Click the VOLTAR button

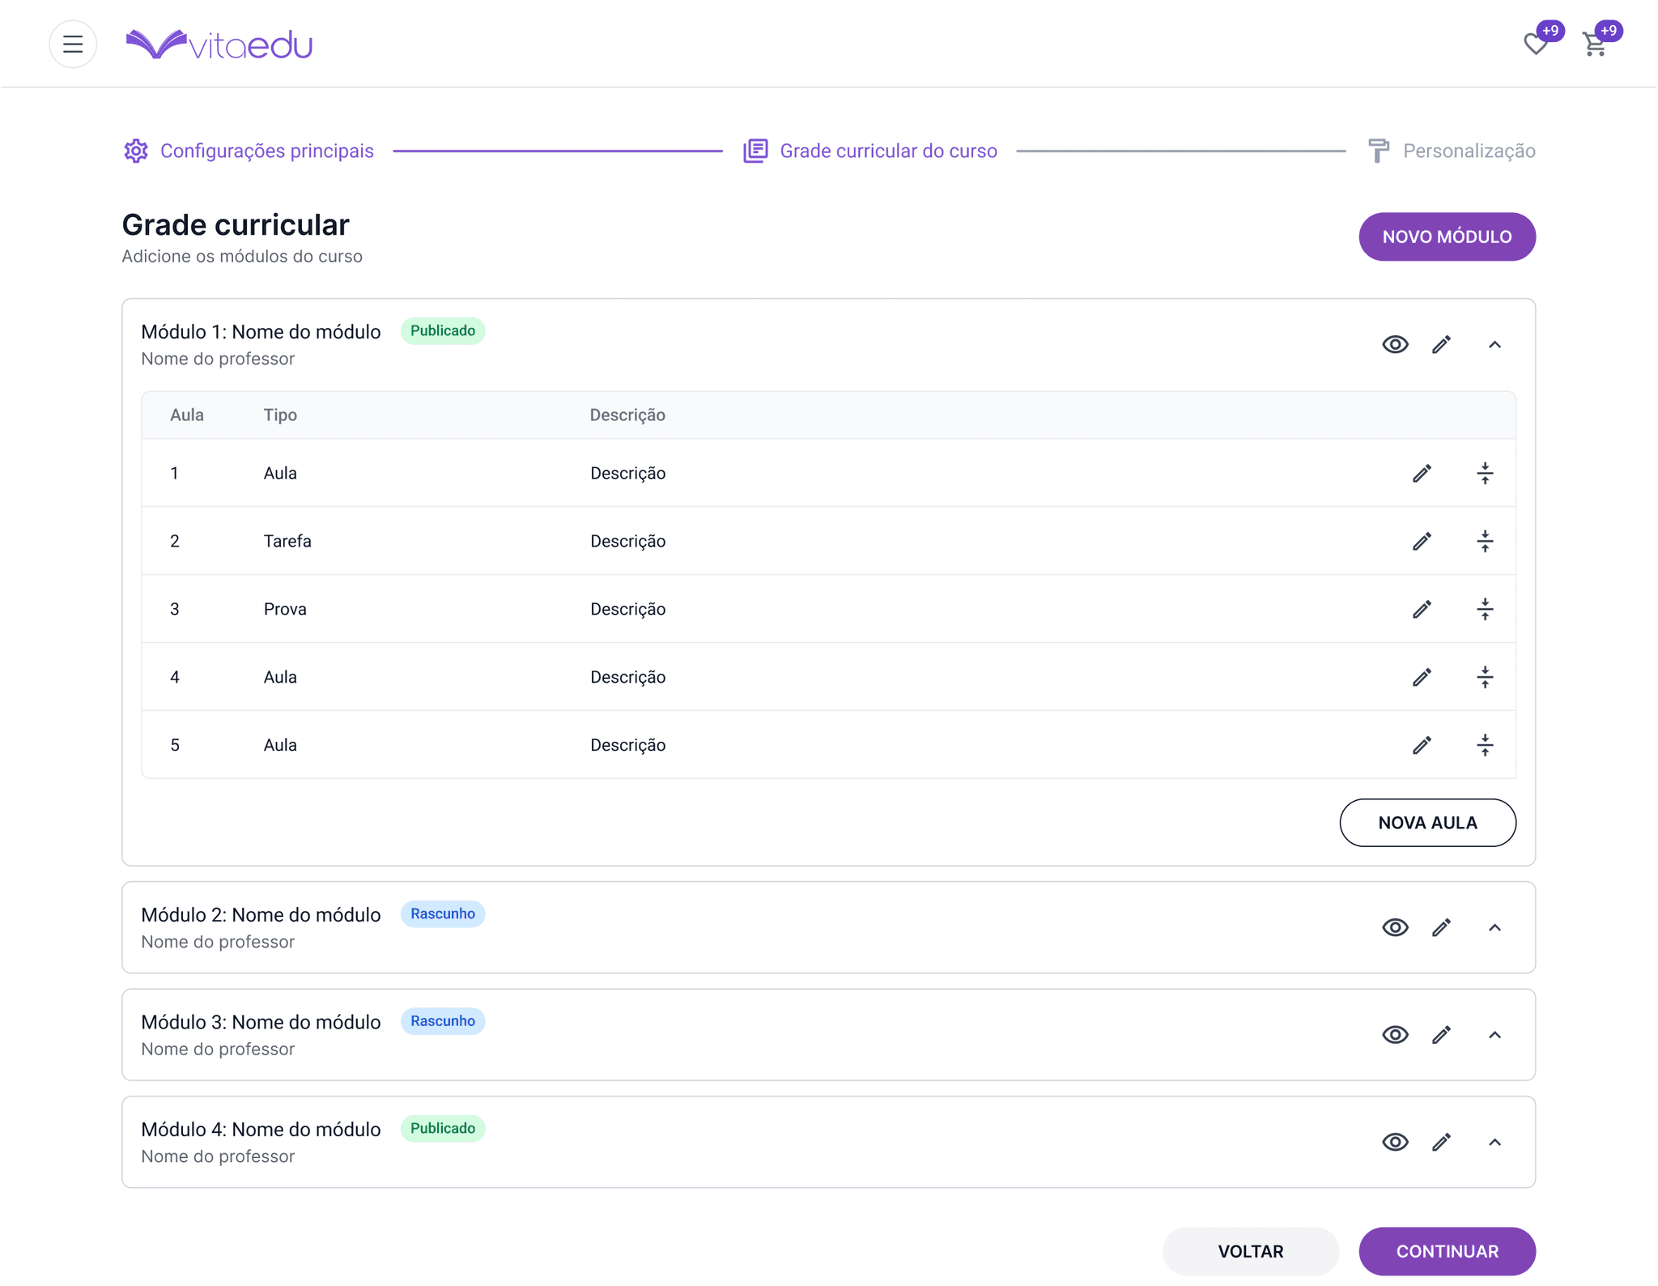pyautogui.click(x=1250, y=1251)
